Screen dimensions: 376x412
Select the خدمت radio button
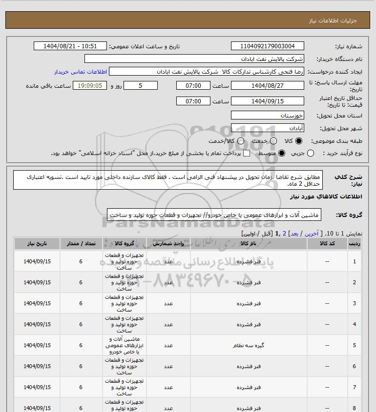coord(273,141)
